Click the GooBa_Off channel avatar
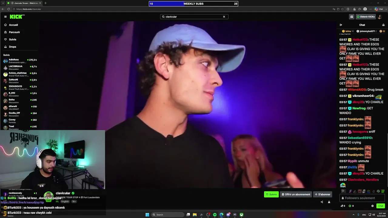 [x=5, y=114]
